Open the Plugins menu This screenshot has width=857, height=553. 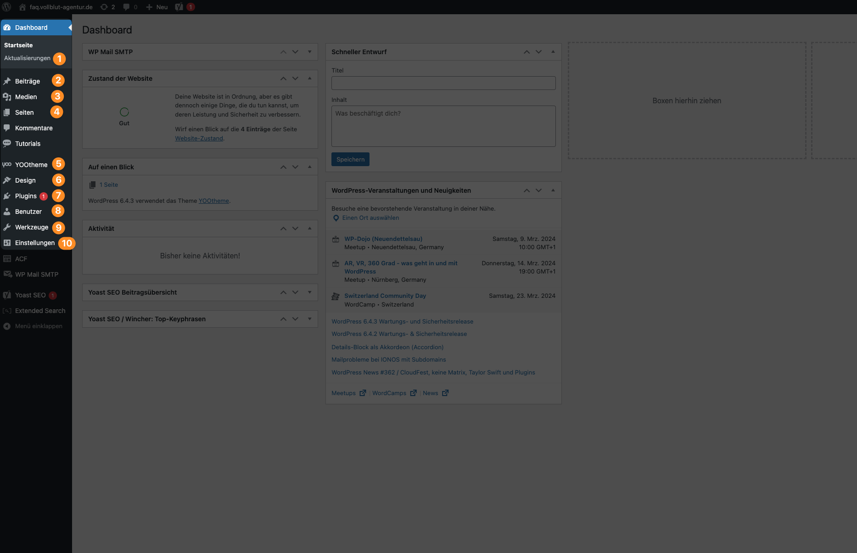click(x=26, y=196)
